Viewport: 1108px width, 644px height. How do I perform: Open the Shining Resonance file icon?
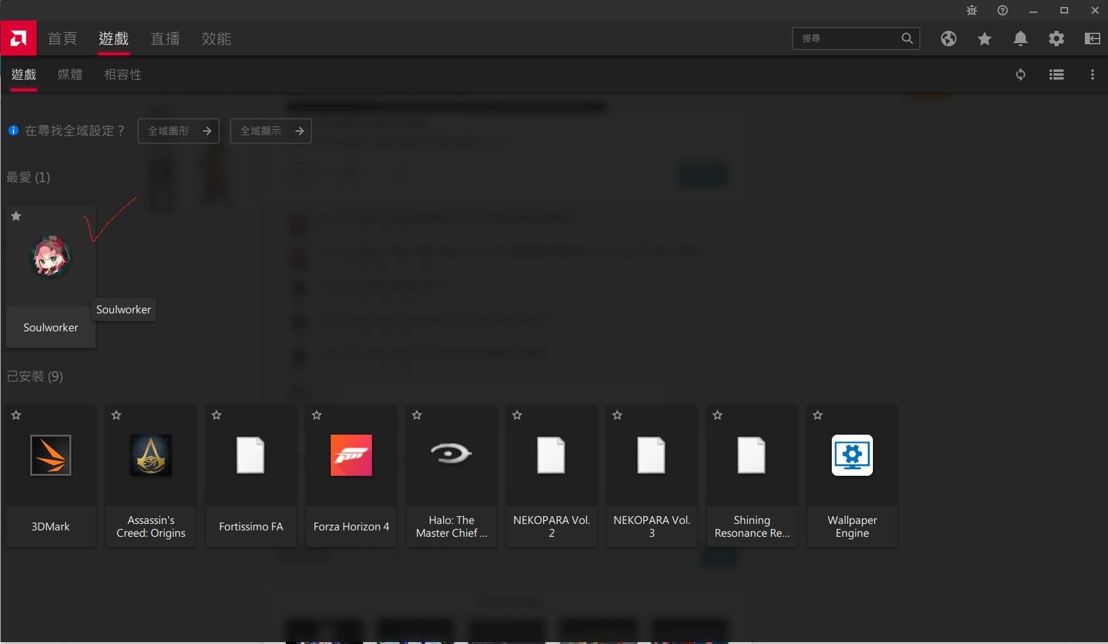click(752, 455)
